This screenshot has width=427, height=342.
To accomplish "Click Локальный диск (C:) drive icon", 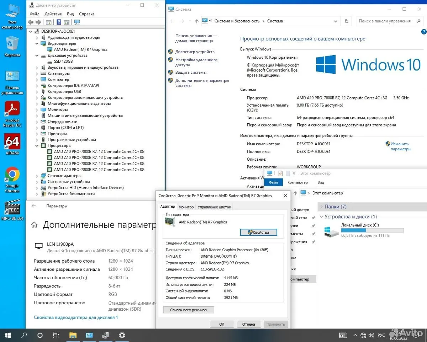I will click(x=332, y=232).
